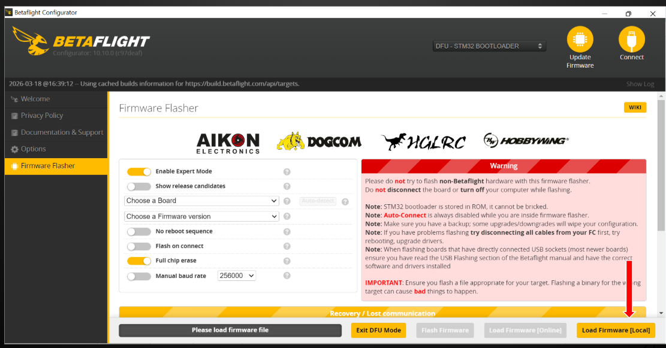
Task: Toggle off Full chip erase
Action: pyautogui.click(x=139, y=261)
